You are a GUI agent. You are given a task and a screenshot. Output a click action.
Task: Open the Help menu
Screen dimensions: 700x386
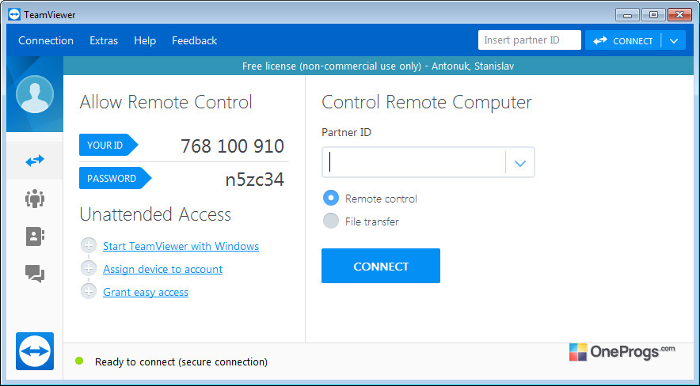[x=145, y=40]
